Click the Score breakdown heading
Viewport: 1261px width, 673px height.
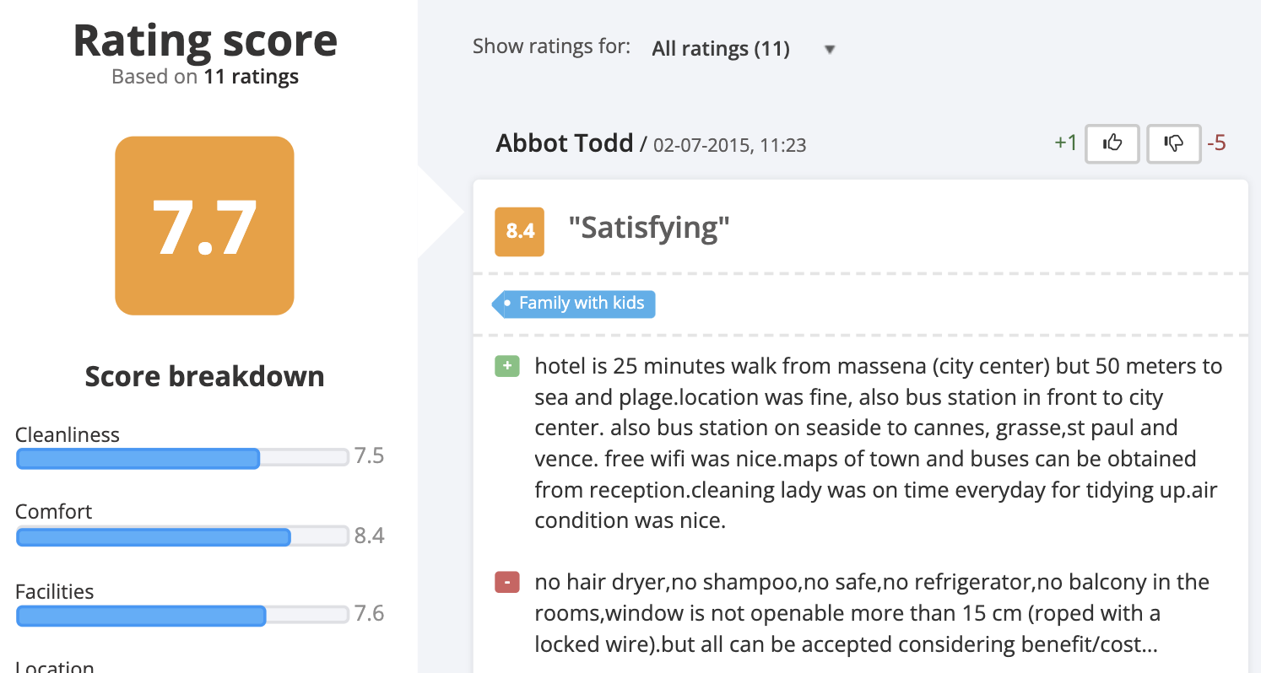204,376
